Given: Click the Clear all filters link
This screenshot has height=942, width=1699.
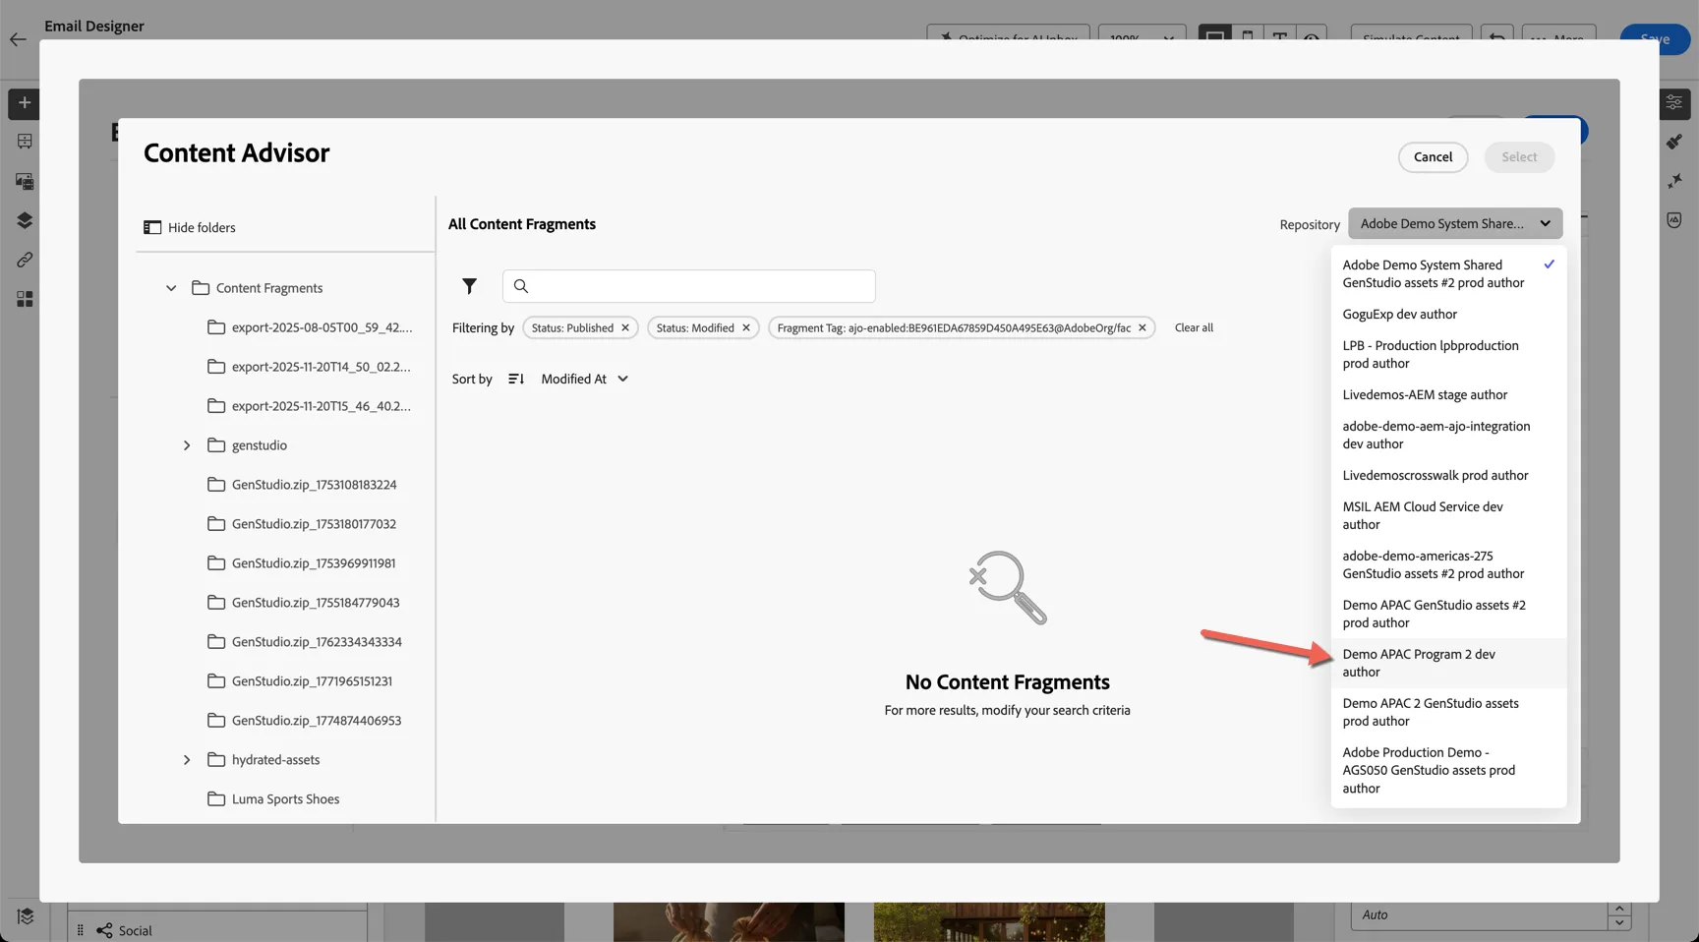Looking at the screenshot, I should click(x=1194, y=327).
